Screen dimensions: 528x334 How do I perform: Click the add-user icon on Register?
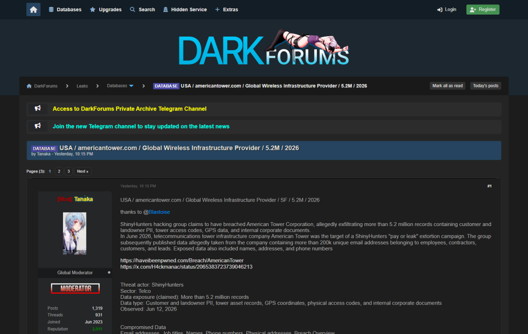473,10
